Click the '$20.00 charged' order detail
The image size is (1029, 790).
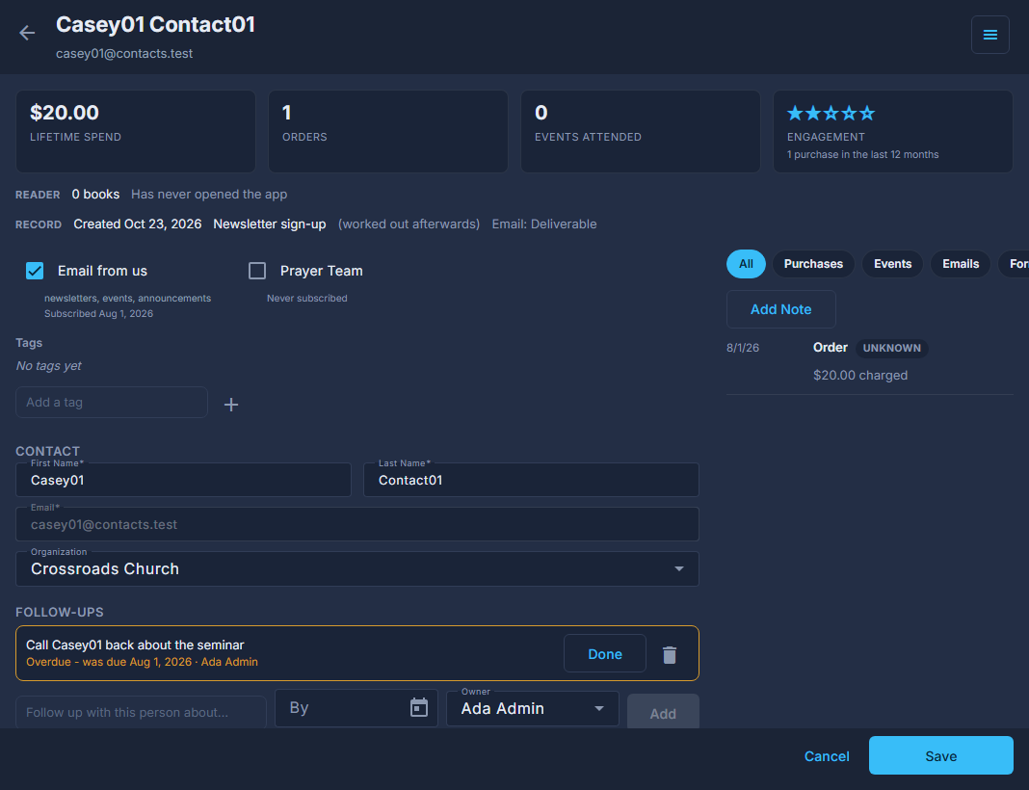coord(860,376)
